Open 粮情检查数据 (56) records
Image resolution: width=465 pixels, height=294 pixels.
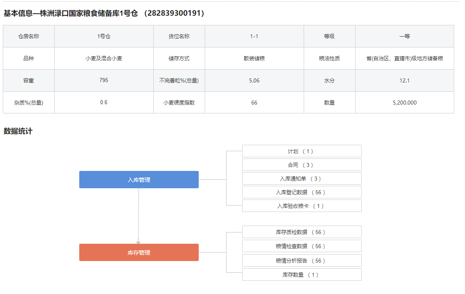[301, 246]
